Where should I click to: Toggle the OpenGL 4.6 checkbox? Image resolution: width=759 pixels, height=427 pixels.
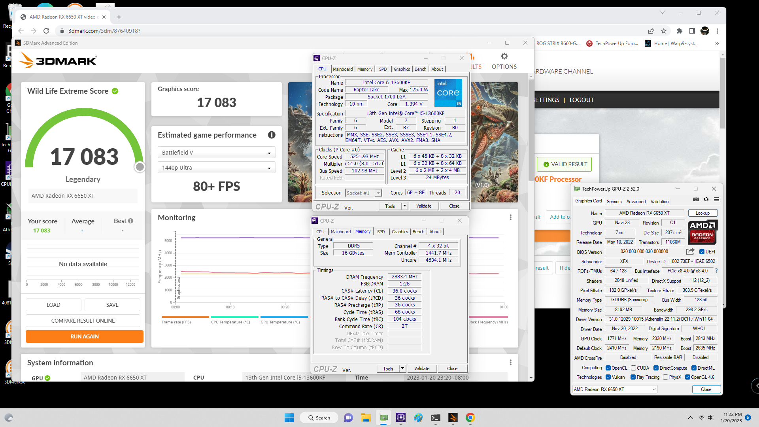tap(688, 377)
